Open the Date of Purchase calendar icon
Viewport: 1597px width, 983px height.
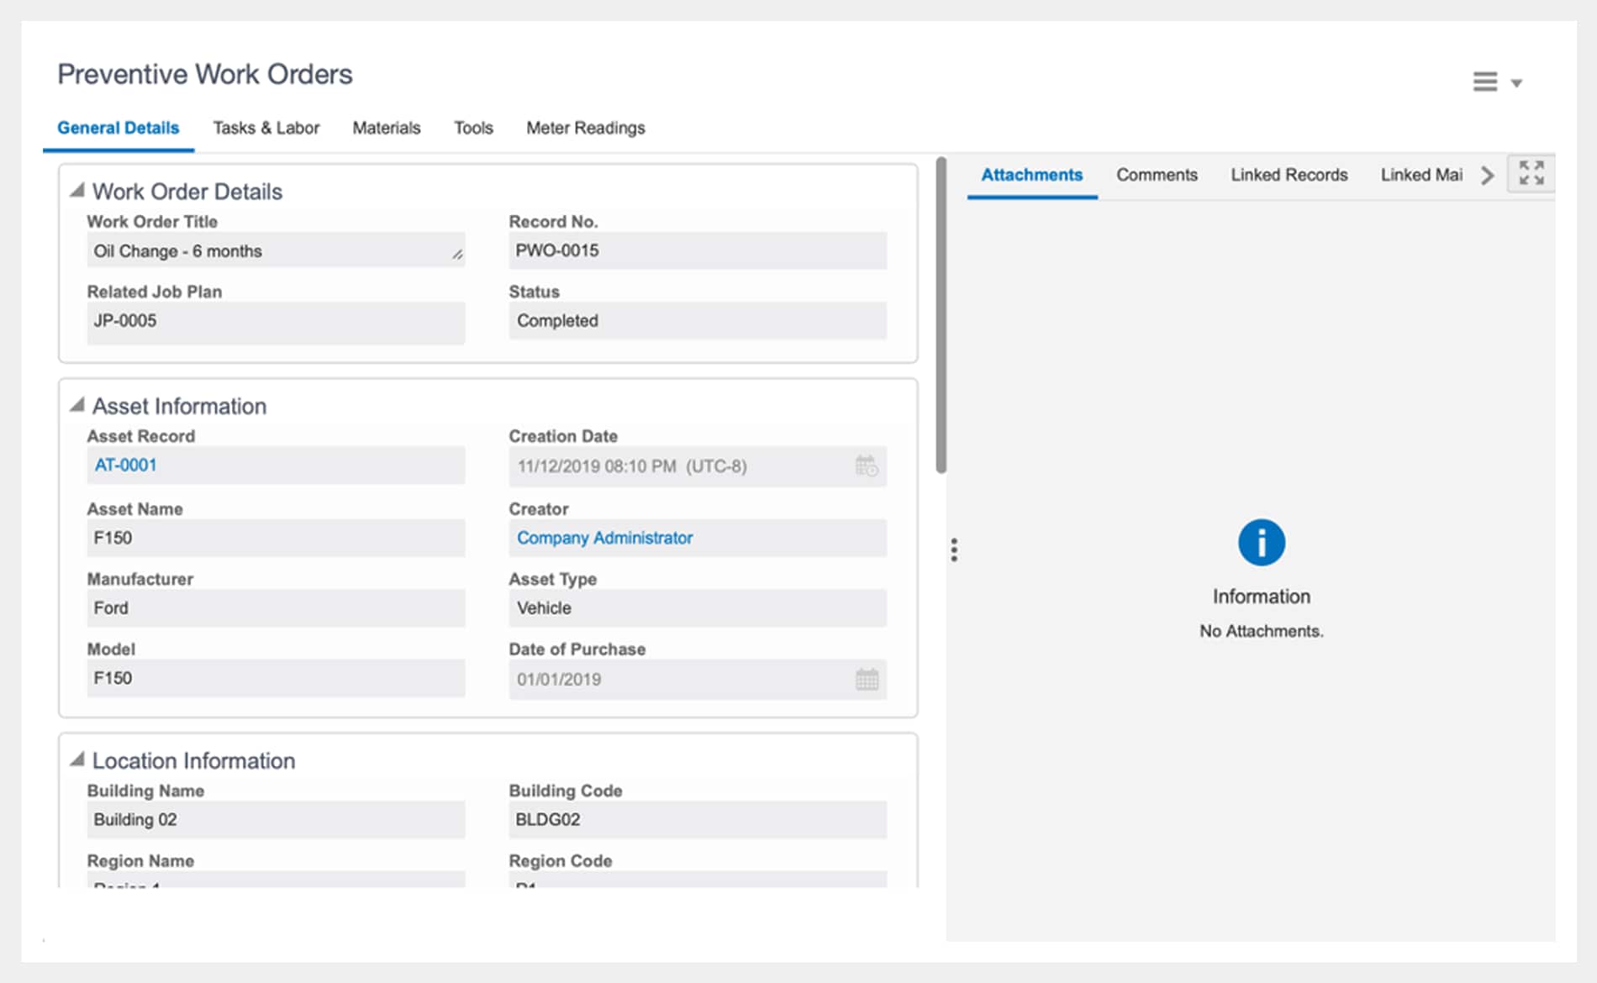(x=867, y=679)
